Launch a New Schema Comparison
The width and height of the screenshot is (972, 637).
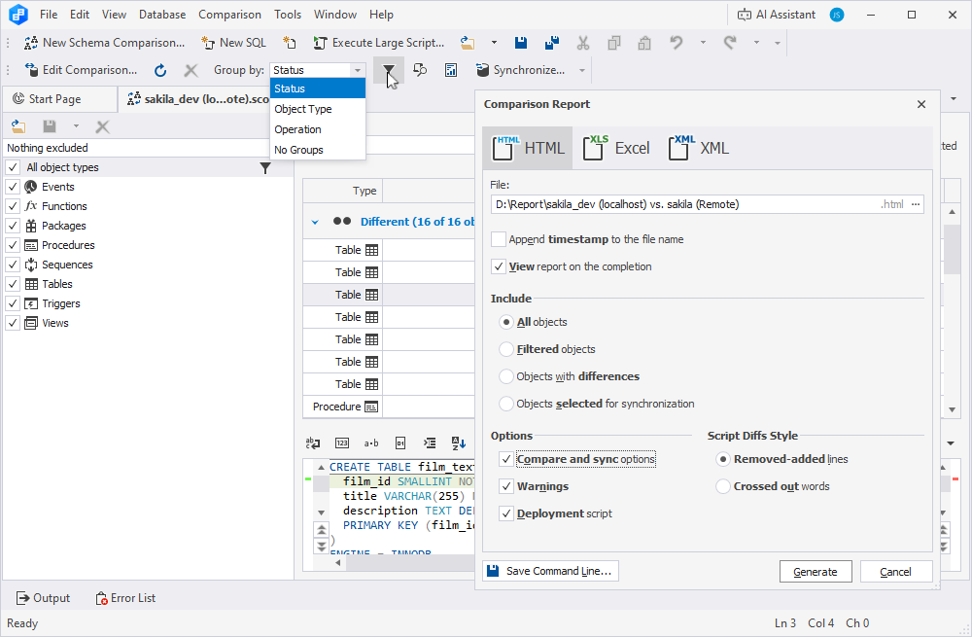coord(110,42)
